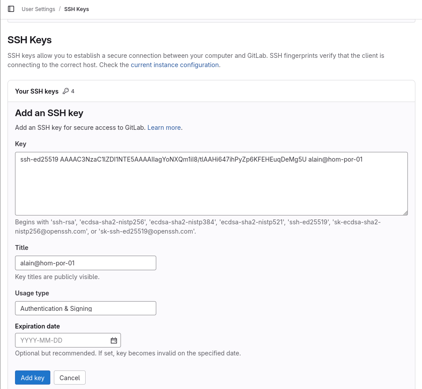Viewport: 422px width, 389px height.
Task: Select the SSH Keys breadcrumb item
Action: point(76,9)
